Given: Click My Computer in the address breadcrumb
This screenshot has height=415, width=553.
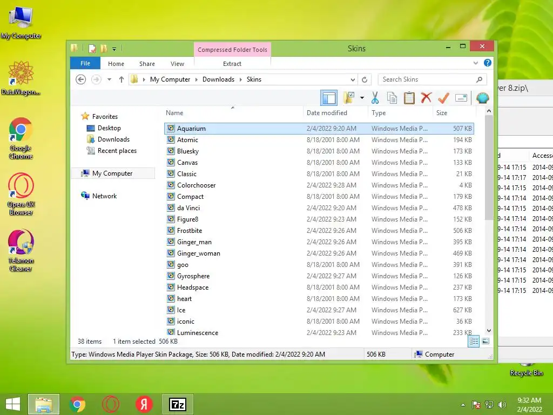Looking at the screenshot, I should point(170,79).
